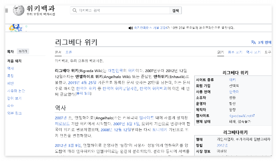This screenshot has width=277, height=161.
Task: Click the 한국어 link in the infobox
Action: pos(234,92)
